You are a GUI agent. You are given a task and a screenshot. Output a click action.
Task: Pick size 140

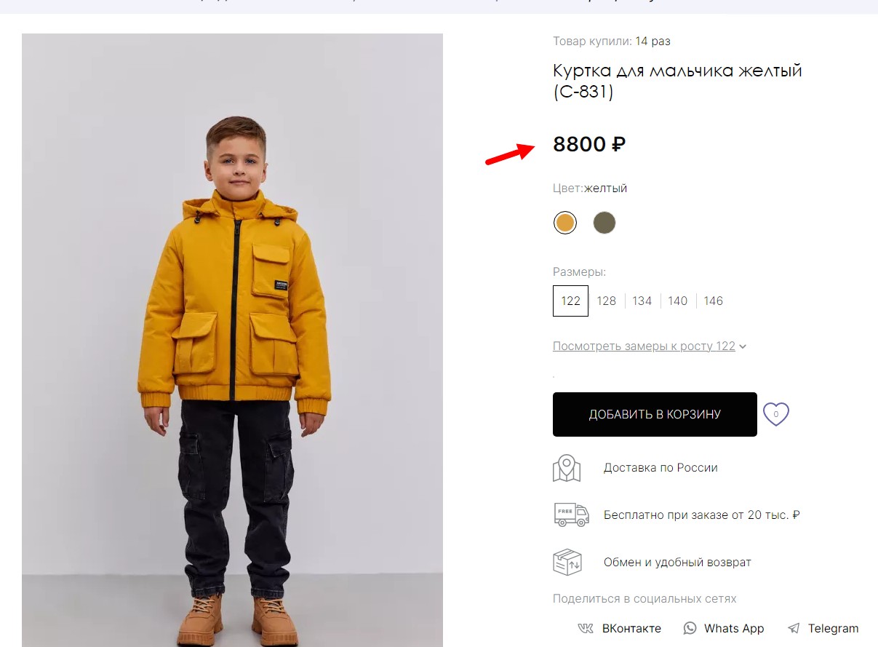(677, 301)
